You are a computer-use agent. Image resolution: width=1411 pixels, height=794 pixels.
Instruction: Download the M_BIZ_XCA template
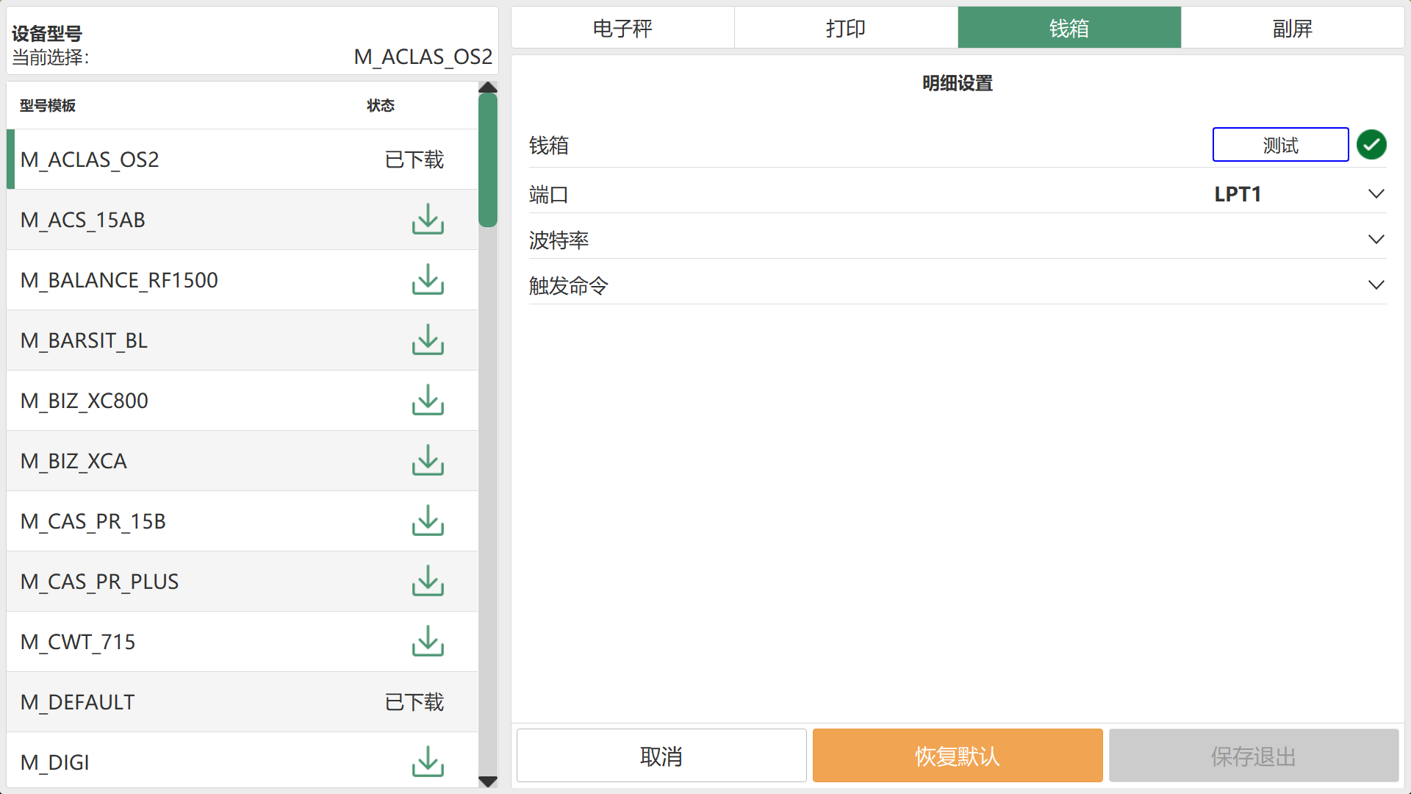[428, 460]
